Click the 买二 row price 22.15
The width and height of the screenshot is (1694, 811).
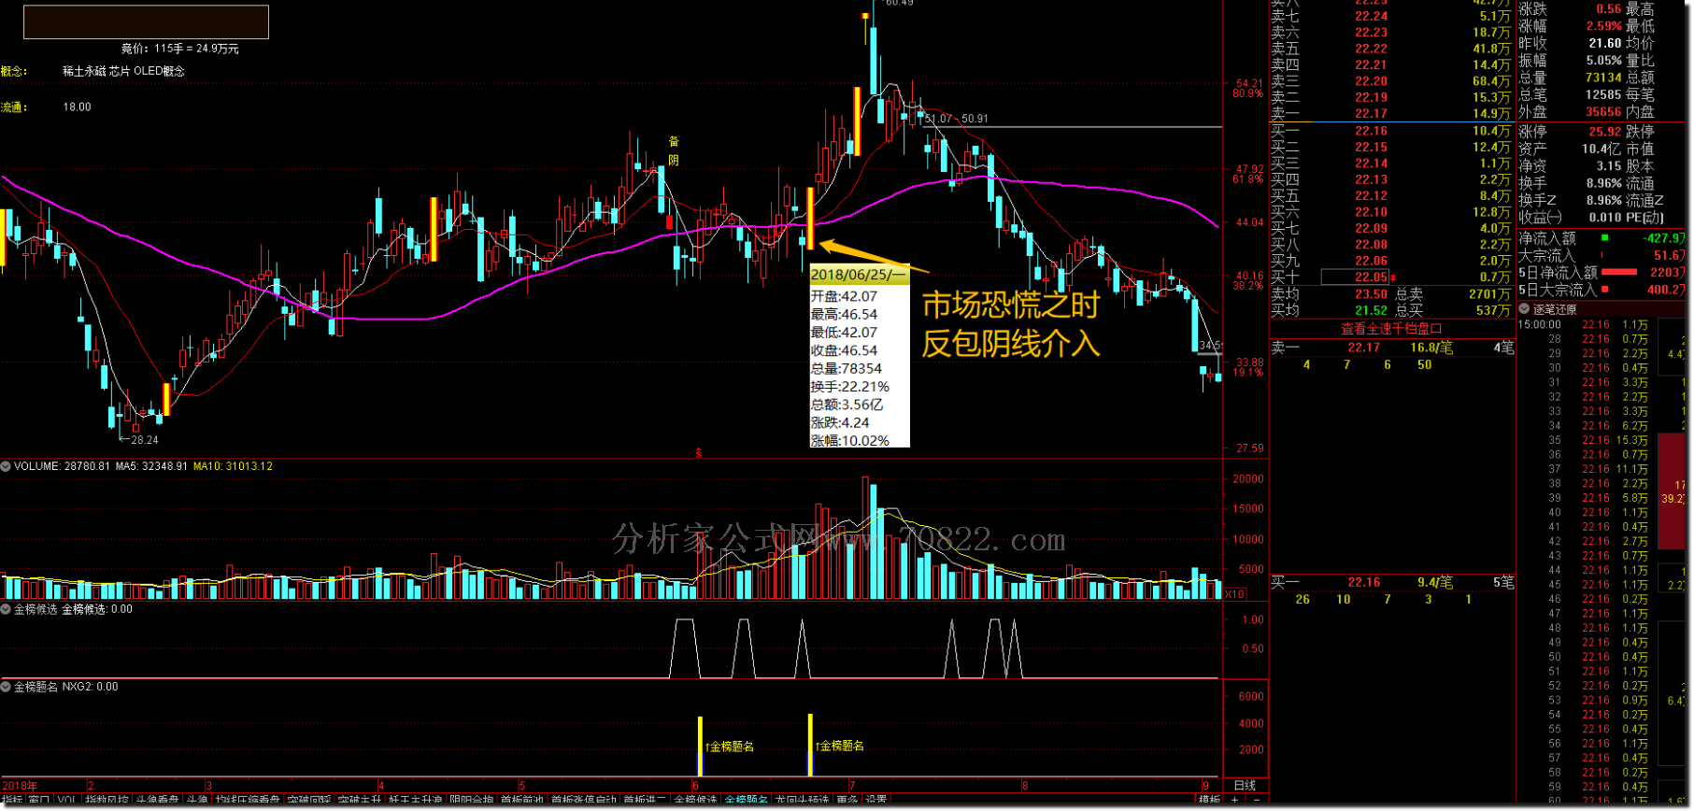1371,147
